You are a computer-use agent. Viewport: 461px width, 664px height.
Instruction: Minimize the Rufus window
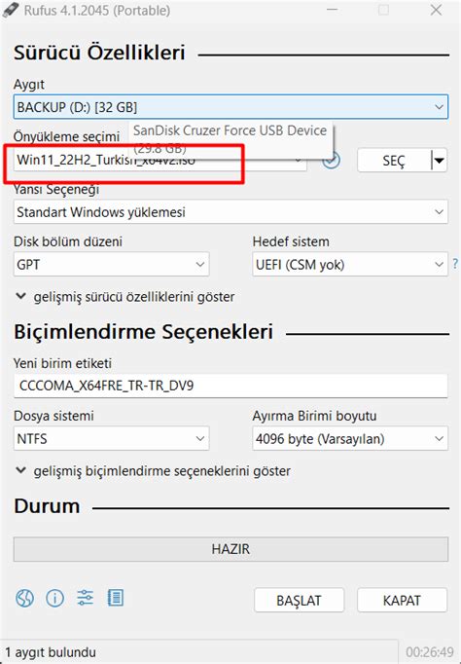pyautogui.click(x=333, y=10)
